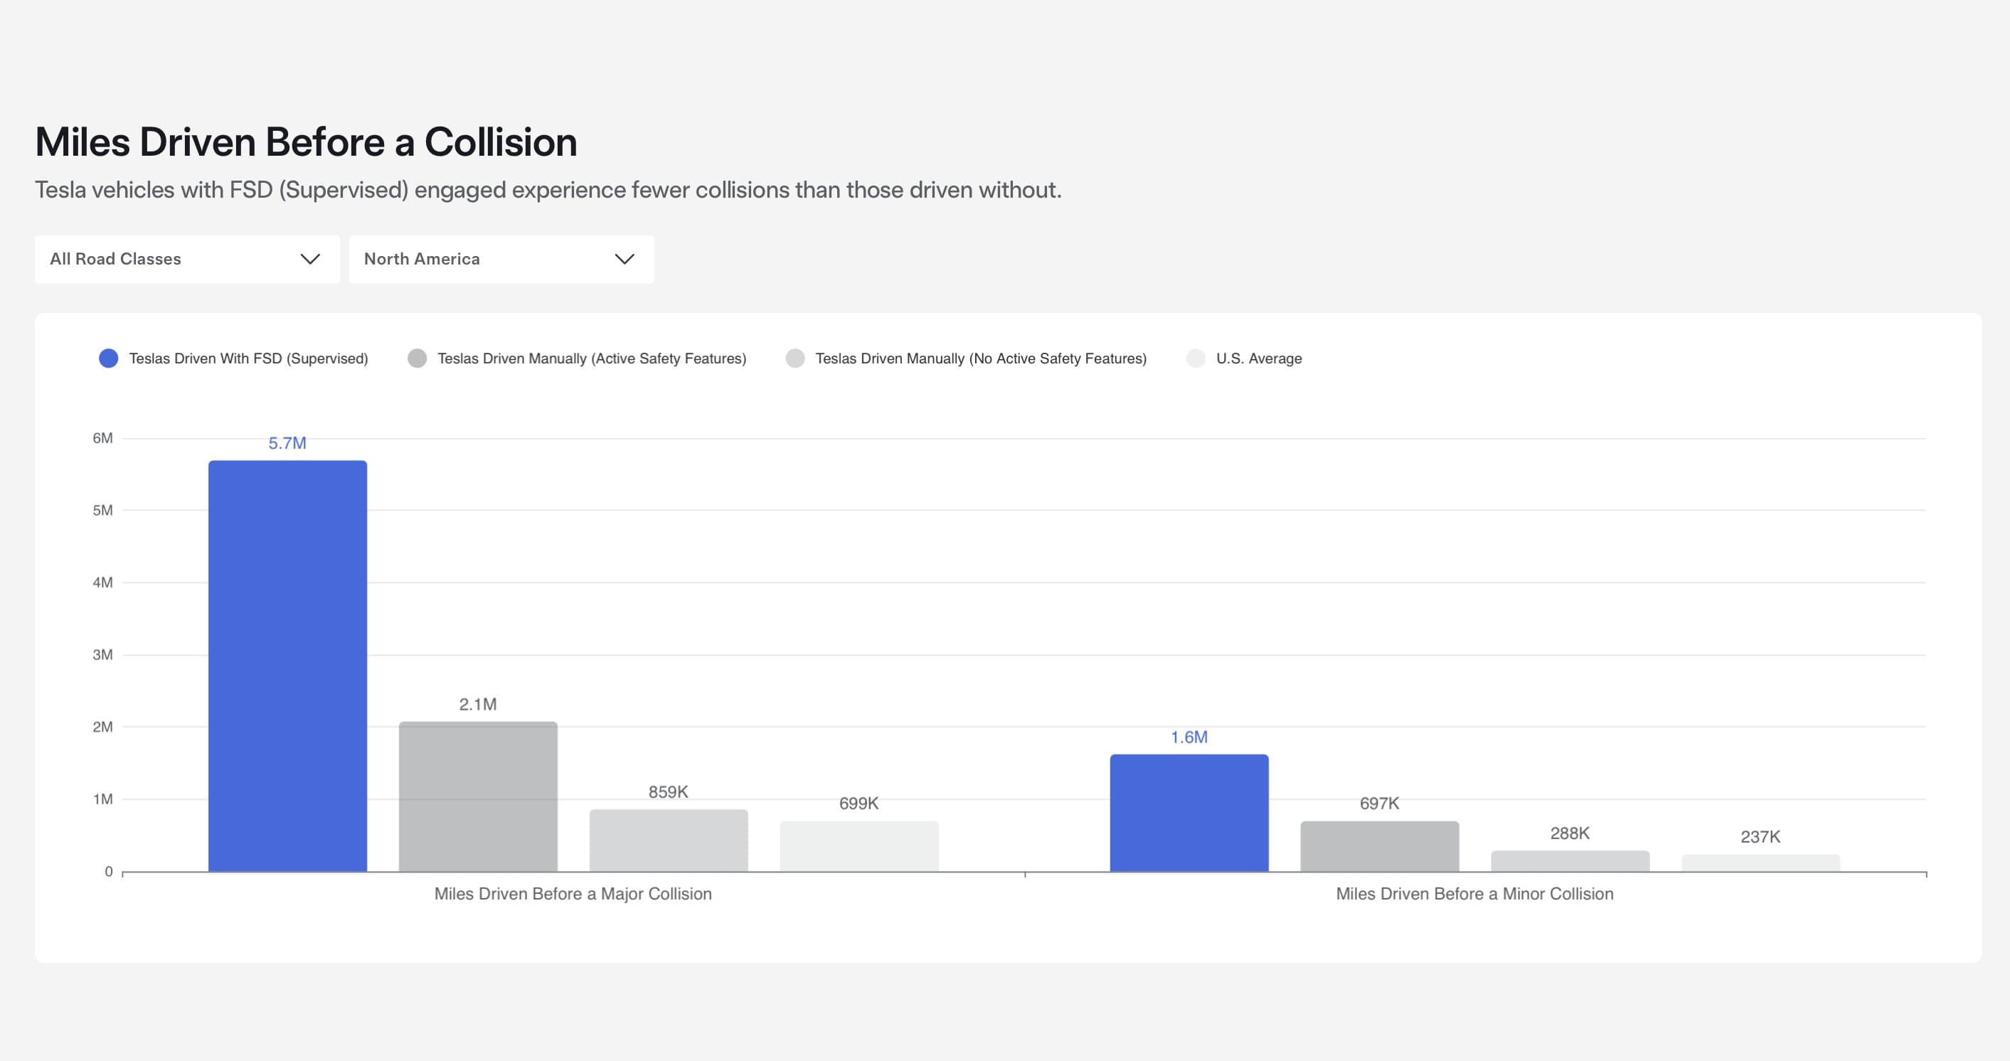
Task: Select the 237K U.S. Average minor bar
Action: (x=1760, y=863)
